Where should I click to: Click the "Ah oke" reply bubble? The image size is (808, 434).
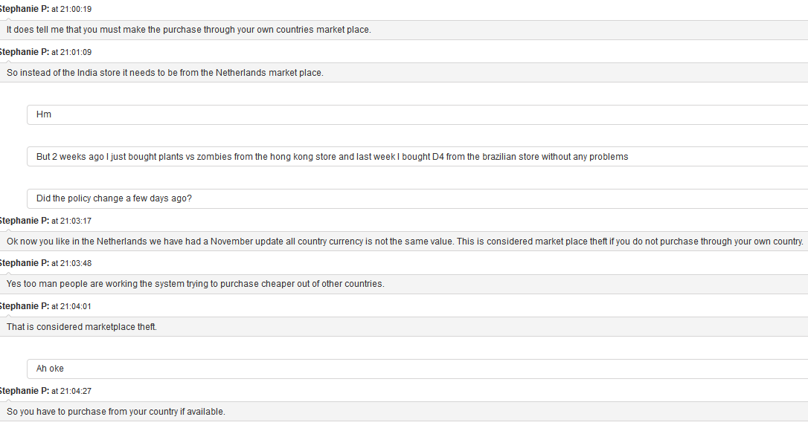coord(50,369)
